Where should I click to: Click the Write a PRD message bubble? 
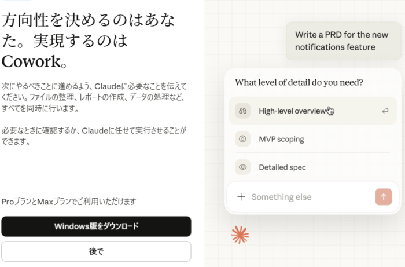click(x=343, y=41)
